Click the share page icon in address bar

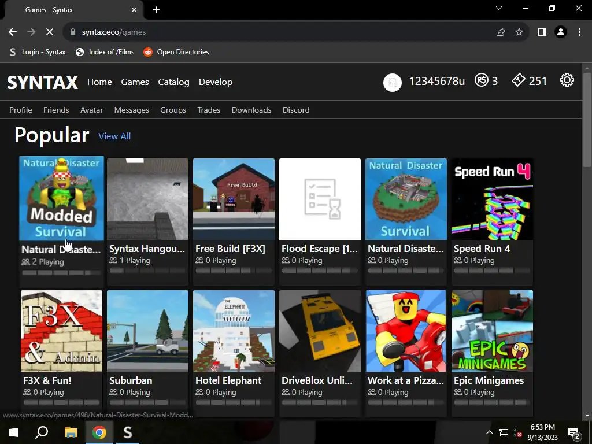(x=501, y=32)
